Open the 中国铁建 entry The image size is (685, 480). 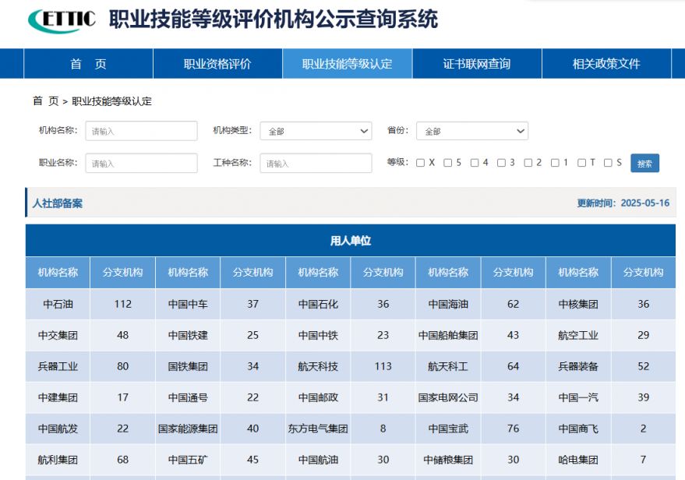point(188,335)
